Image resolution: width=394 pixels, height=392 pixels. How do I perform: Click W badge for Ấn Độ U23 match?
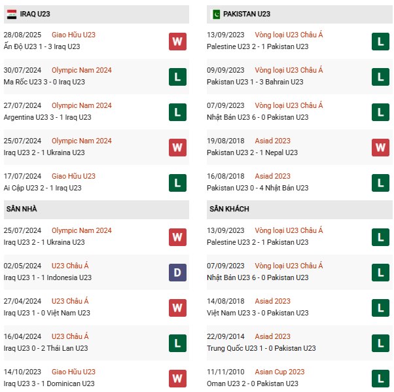pos(177,41)
